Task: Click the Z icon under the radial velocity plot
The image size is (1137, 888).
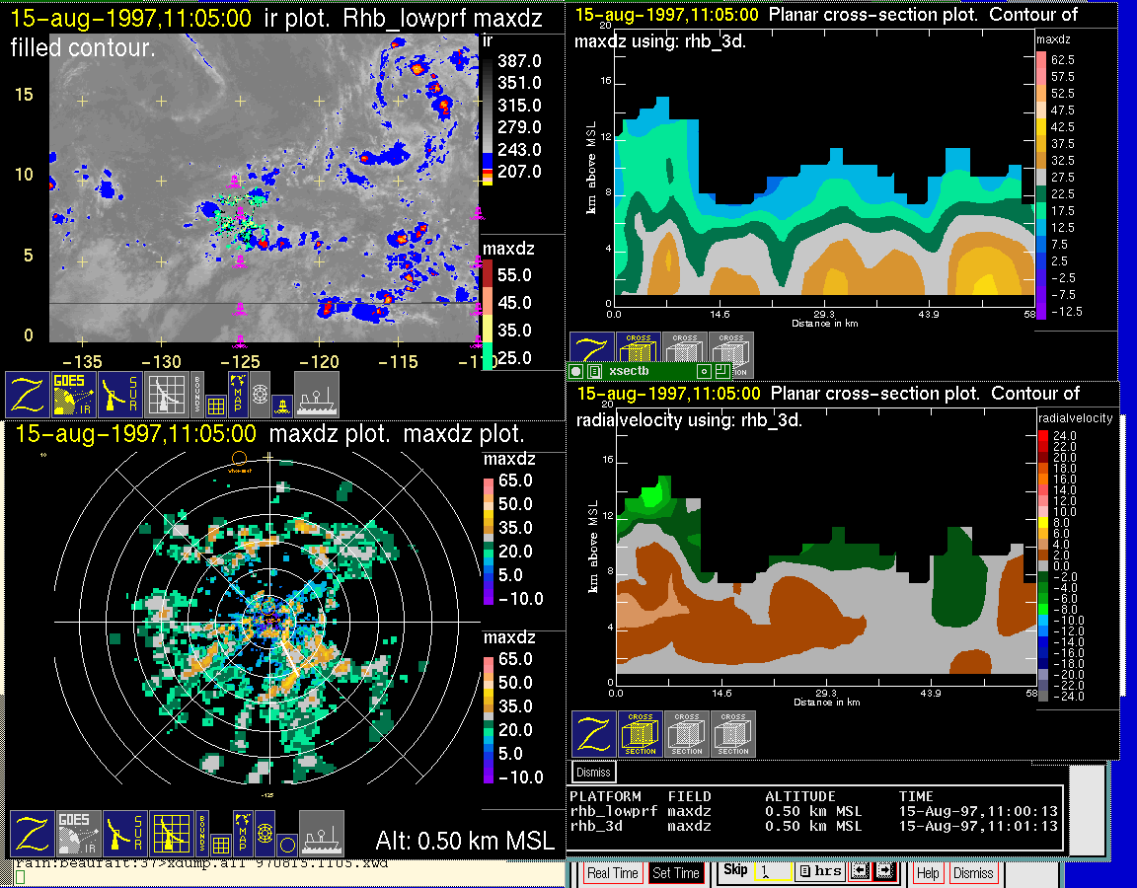Action: pos(594,734)
